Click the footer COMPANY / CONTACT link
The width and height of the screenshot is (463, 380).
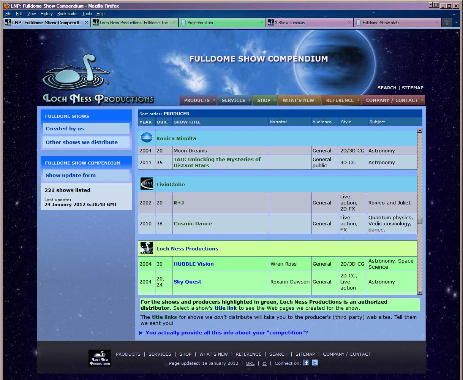click(347, 354)
